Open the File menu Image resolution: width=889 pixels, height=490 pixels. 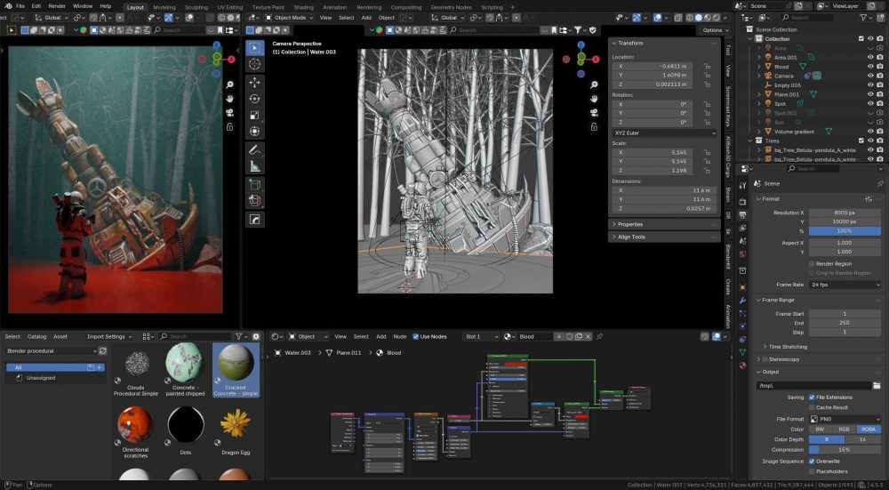point(20,6)
